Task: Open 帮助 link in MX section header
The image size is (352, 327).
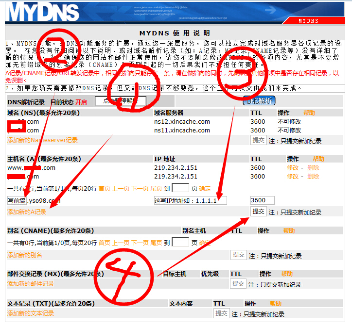Action: [x=287, y=274]
